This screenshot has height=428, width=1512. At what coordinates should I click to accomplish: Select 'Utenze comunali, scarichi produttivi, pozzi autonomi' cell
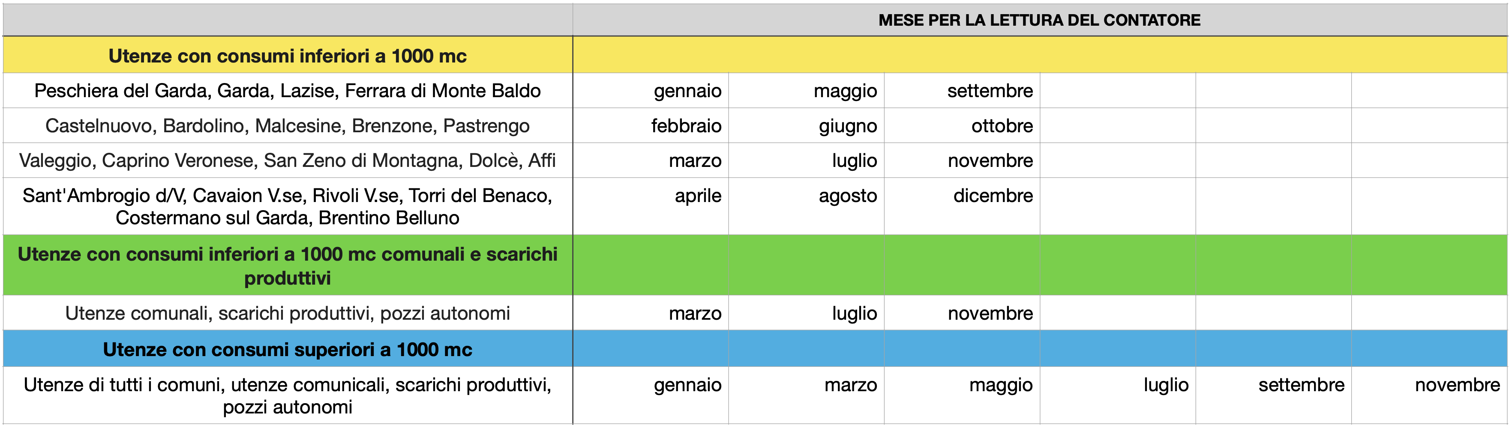[x=287, y=313]
